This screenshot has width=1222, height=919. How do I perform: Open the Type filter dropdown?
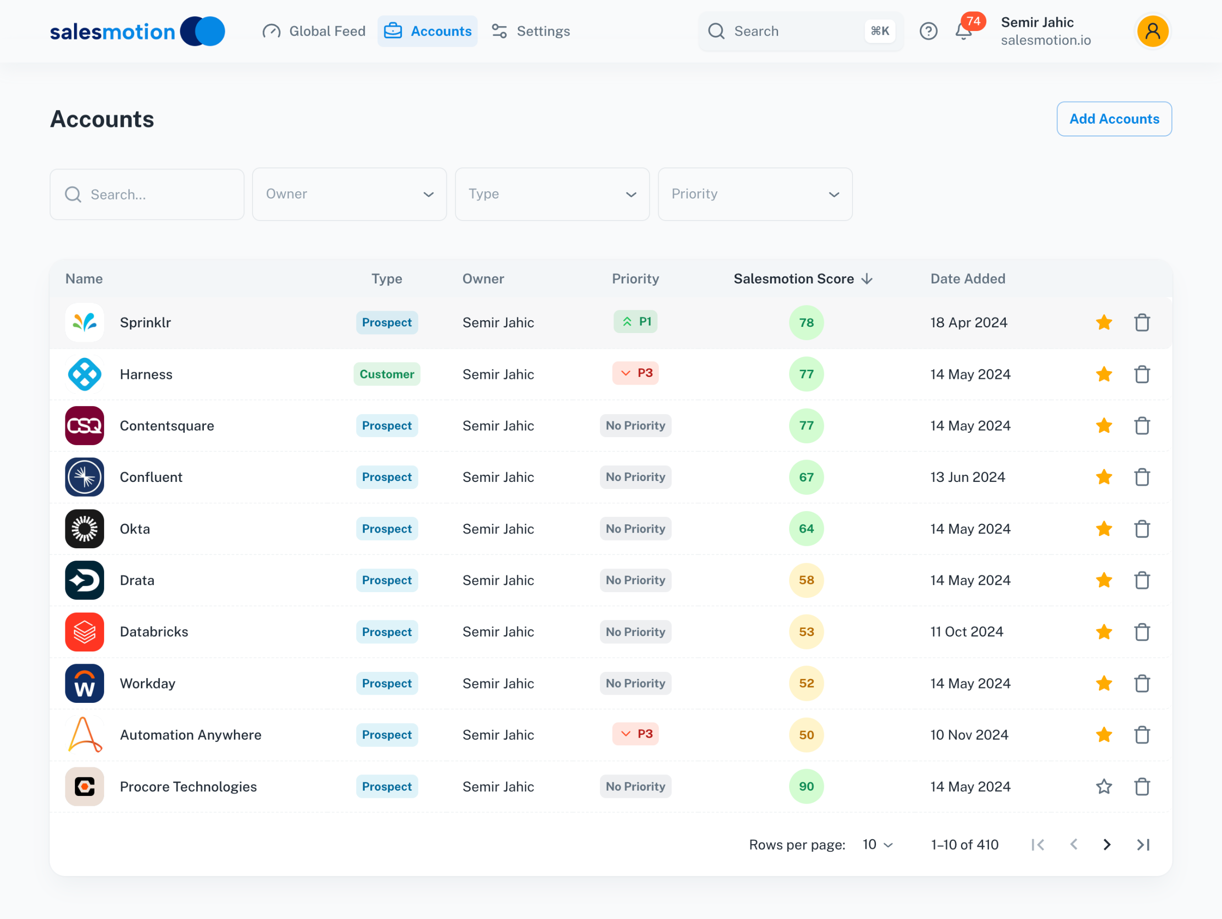tap(552, 194)
